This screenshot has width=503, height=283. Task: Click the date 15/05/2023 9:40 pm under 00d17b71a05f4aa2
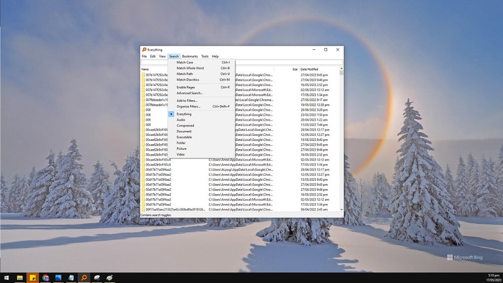tap(314, 180)
